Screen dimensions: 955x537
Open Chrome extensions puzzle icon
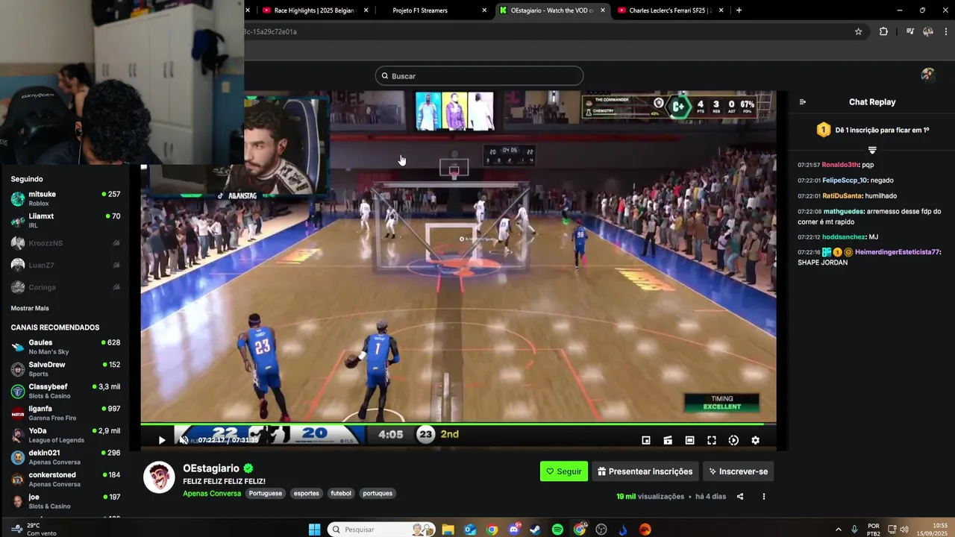pos(883,31)
